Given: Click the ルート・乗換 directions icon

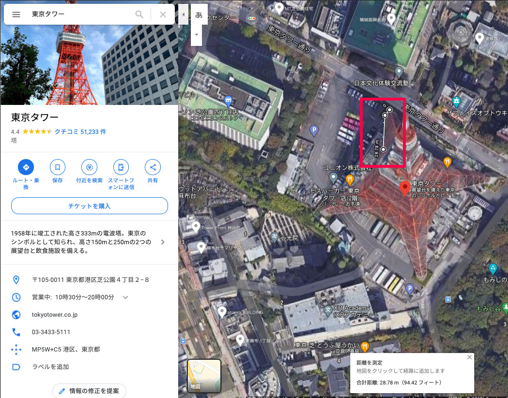Looking at the screenshot, I should 26,167.
